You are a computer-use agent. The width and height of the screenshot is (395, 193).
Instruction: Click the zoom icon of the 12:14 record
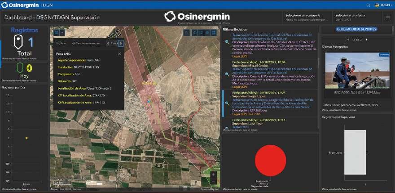click(227, 127)
